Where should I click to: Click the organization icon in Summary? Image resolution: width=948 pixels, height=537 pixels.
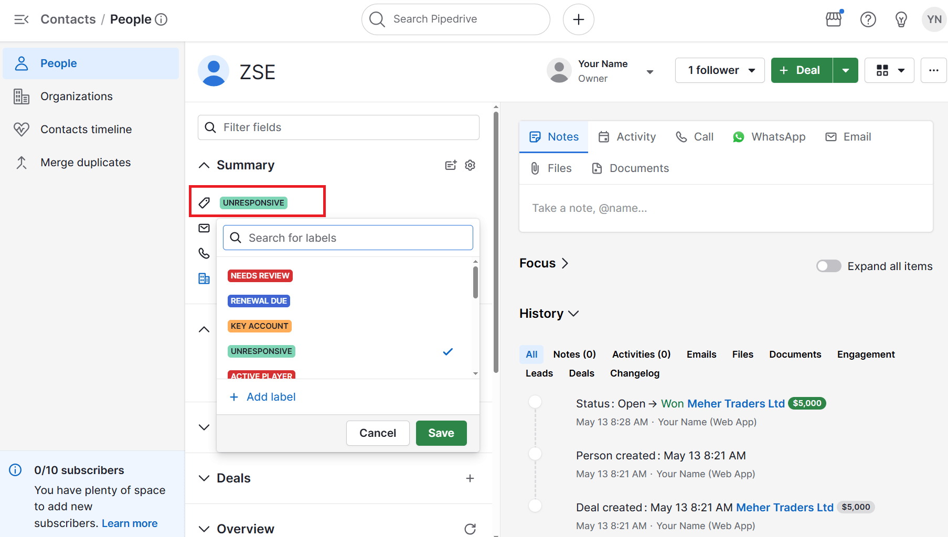tap(204, 278)
